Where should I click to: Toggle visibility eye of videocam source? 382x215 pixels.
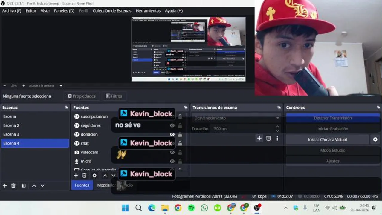point(172,152)
